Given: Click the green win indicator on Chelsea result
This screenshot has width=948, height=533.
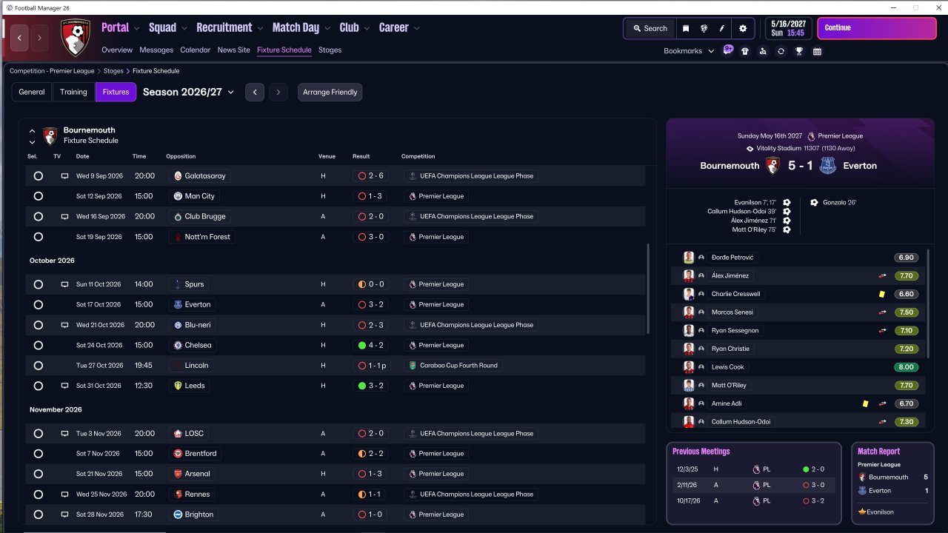Looking at the screenshot, I should coord(362,345).
